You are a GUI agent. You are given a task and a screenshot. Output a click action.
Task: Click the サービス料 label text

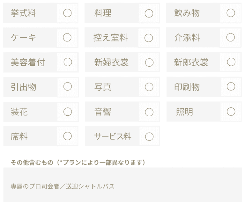click(112, 136)
